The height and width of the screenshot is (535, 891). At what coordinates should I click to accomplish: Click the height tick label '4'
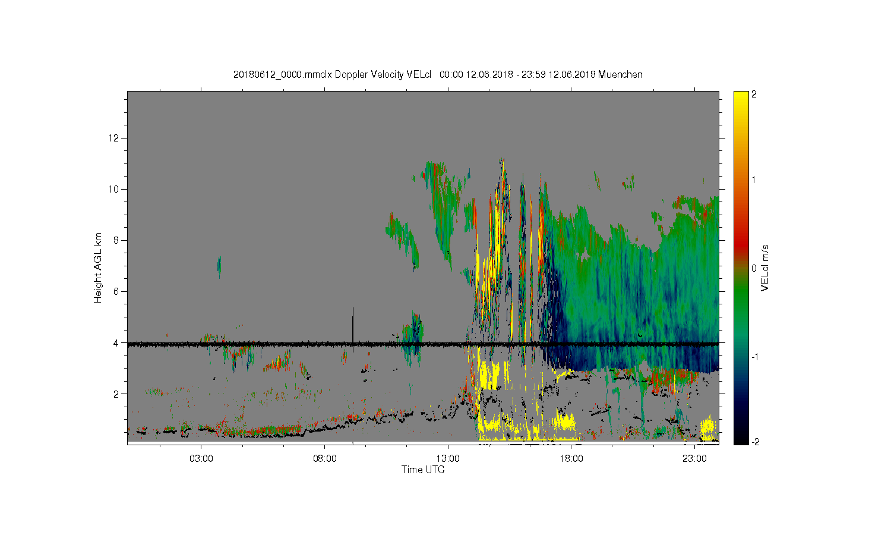(x=117, y=342)
